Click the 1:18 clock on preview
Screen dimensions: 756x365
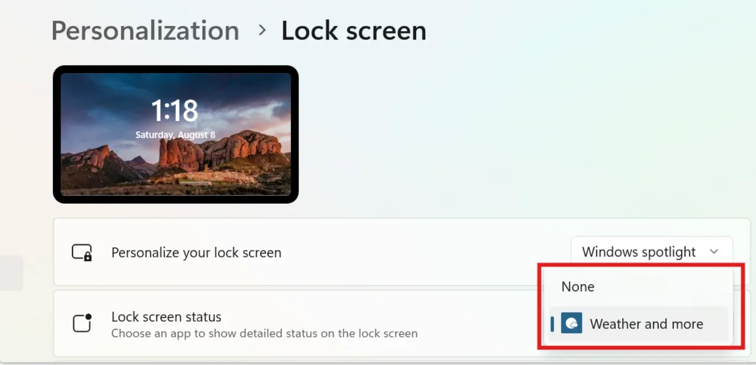[175, 111]
